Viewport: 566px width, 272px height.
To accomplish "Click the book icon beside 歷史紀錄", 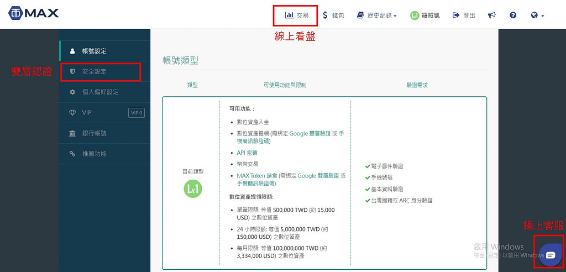I will pyautogui.click(x=360, y=15).
